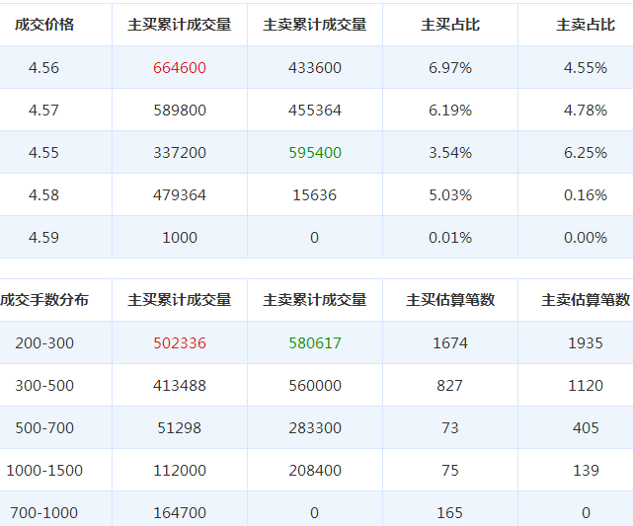Select the value 208400
Screen dimensions: 633x526
(x=315, y=470)
